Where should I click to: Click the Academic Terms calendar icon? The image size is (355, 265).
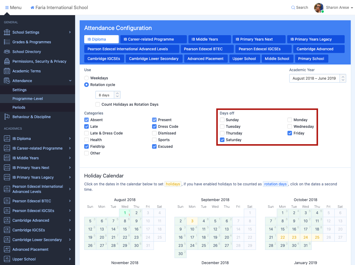7,71
